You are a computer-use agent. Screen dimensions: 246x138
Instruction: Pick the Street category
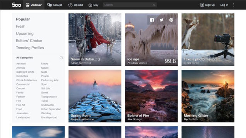point(45,92)
